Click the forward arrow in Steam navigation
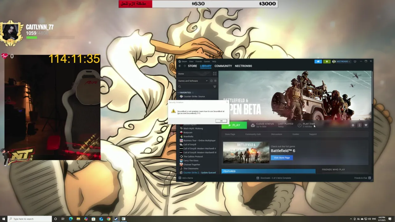This screenshot has height=222, width=395. point(185,66)
